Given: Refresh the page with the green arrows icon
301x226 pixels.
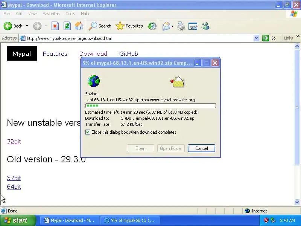Looking at the screenshot, I should tap(67, 26).
